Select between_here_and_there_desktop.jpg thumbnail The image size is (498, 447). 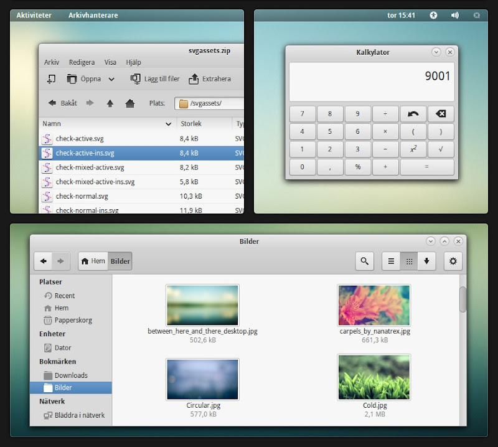point(202,305)
